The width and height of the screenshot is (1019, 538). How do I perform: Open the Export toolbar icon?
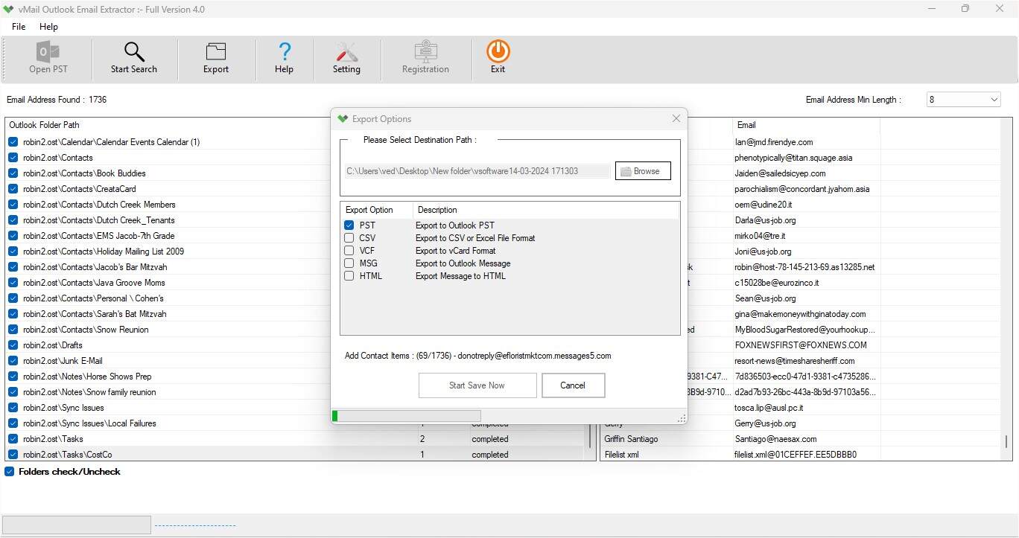point(216,51)
